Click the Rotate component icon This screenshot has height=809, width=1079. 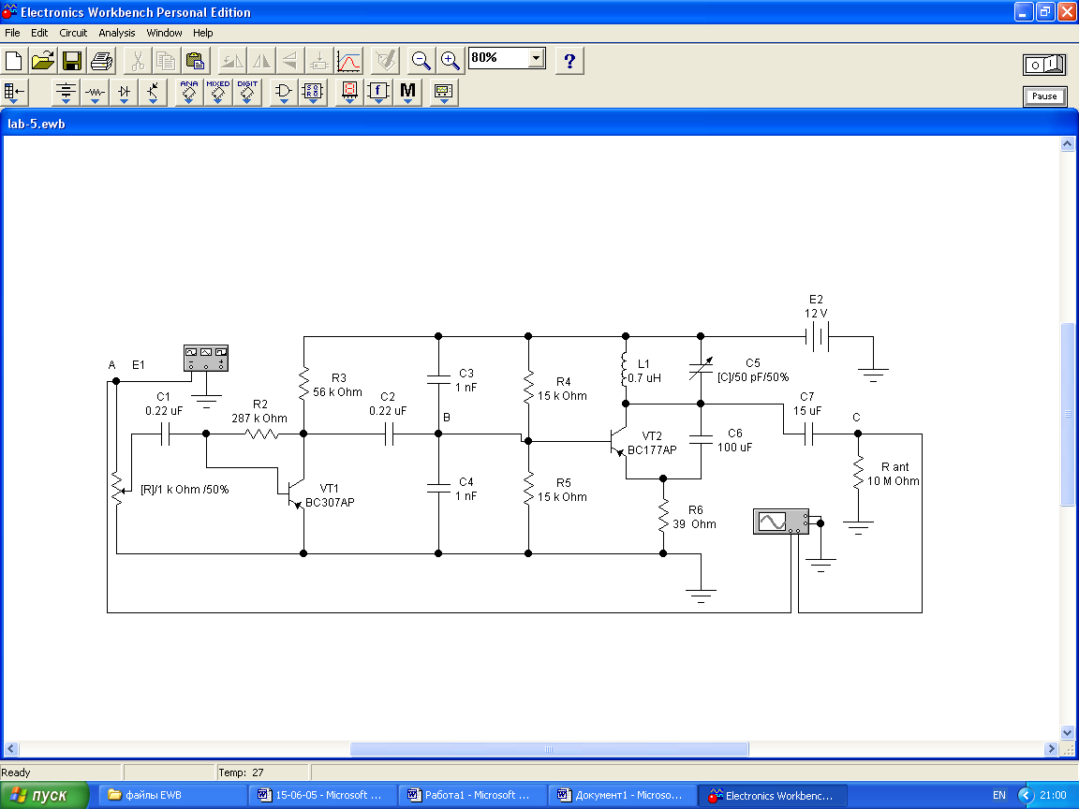tap(232, 61)
